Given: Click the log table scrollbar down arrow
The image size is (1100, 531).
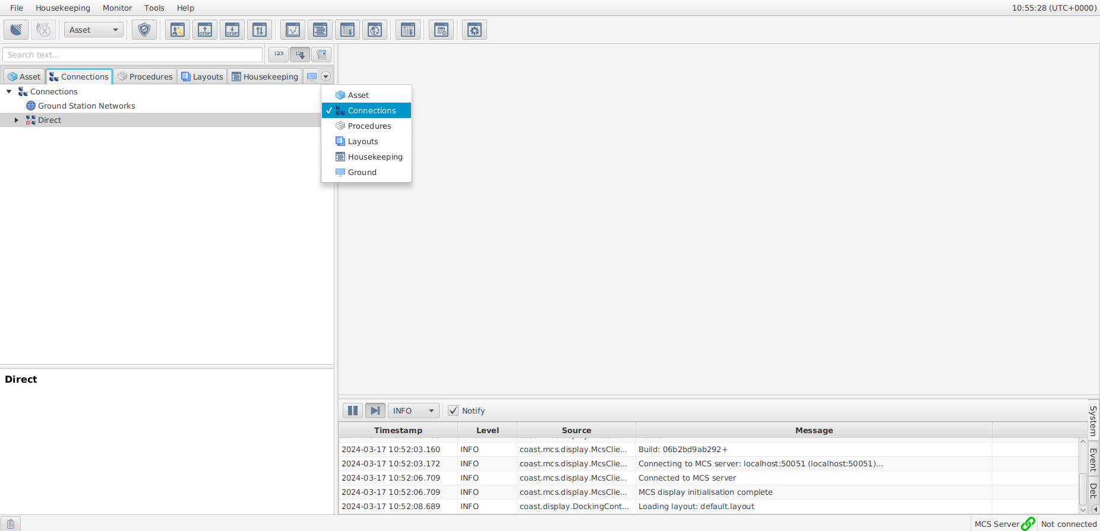Looking at the screenshot, I should point(1083,510).
